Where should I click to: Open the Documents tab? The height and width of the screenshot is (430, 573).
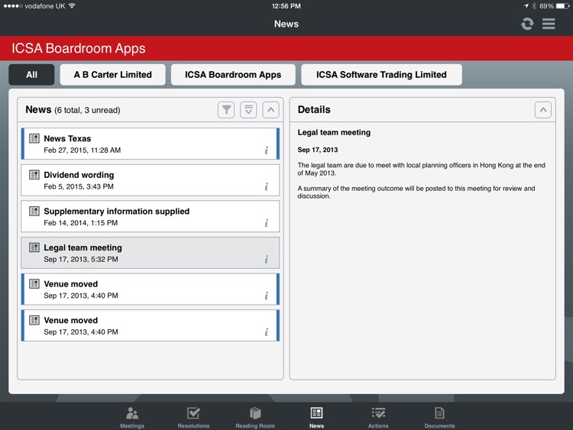(x=439, y=418)
